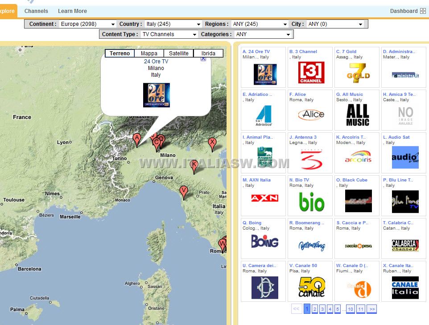Go to results page 2
Viewport: 429px width, 325px height.
click(315, 309)
